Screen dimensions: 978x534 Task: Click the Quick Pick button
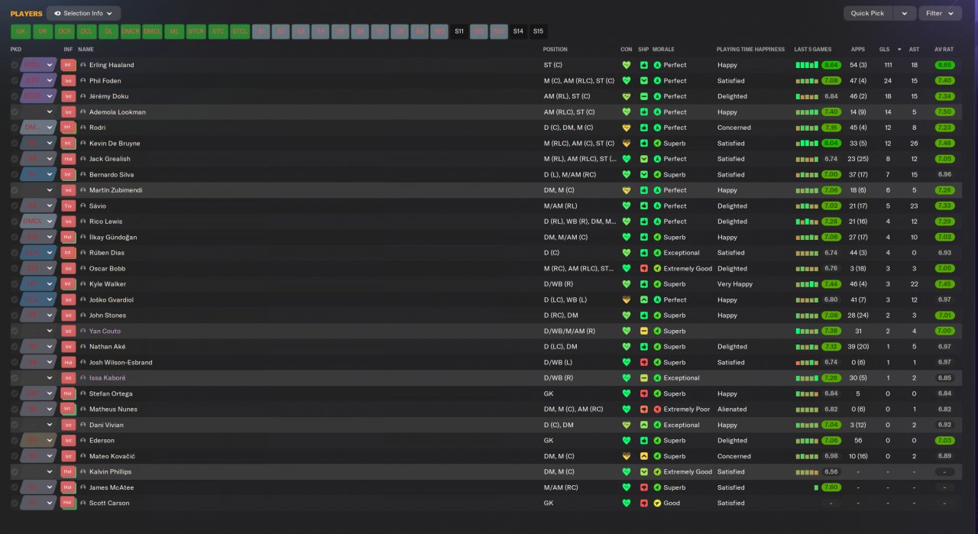868,13
